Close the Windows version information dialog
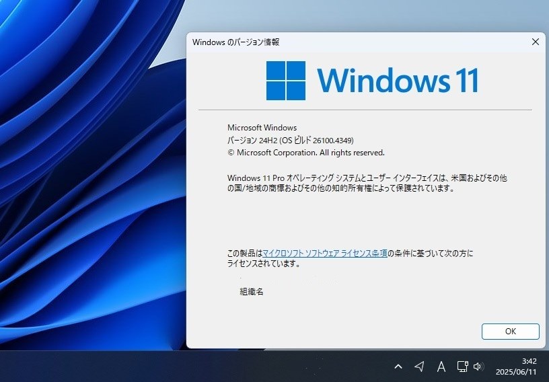The height and width of the screenshot is (382, 549). point(536,42)
